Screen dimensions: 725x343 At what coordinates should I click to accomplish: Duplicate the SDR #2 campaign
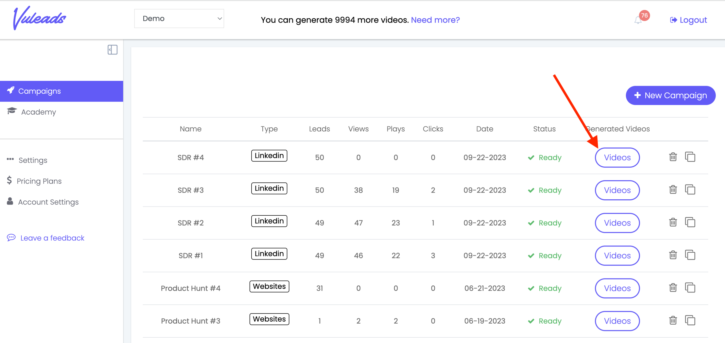coord(690,222)
